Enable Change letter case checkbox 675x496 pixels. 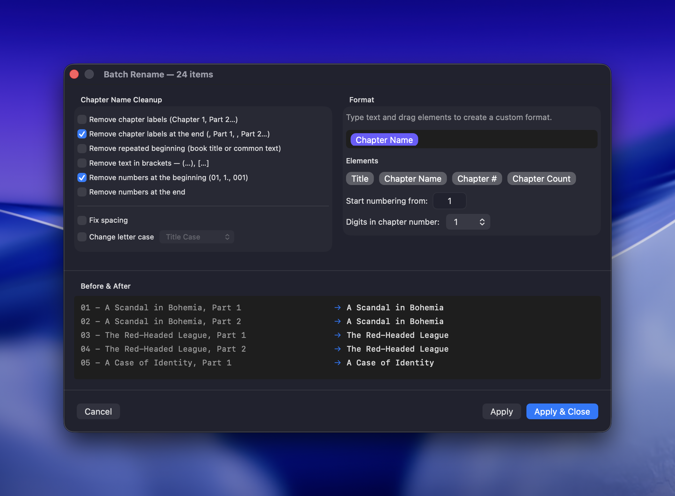point(82,237)
